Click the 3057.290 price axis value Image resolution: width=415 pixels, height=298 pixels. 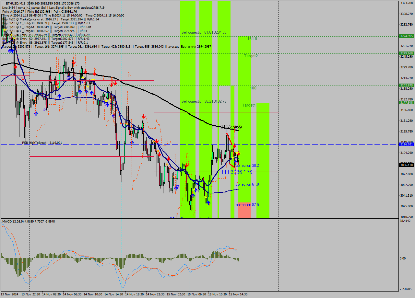(407, 185)
